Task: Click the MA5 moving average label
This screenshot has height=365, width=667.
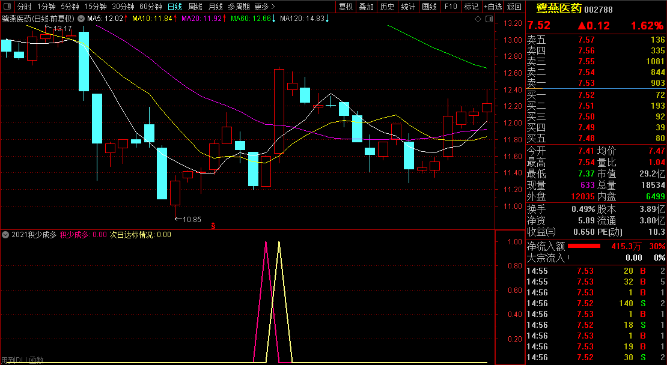Action: [105, 19]
